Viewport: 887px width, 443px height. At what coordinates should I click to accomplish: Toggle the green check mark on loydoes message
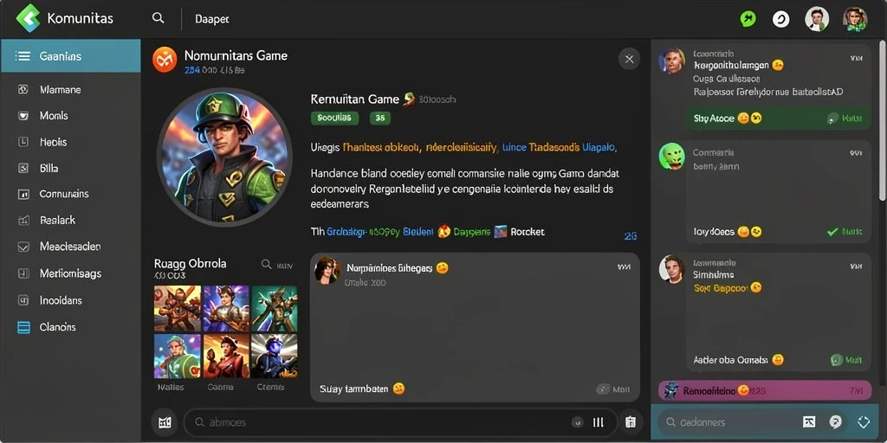[832, 232]
